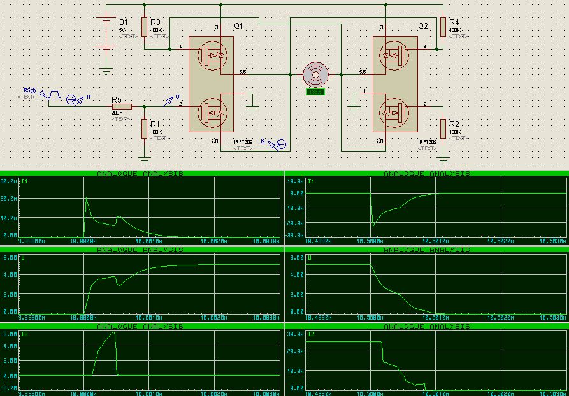The width and height of the screenshot is (569, 396).
Task: Click the I1 current probe icon
Action: (x=72, y=99)
